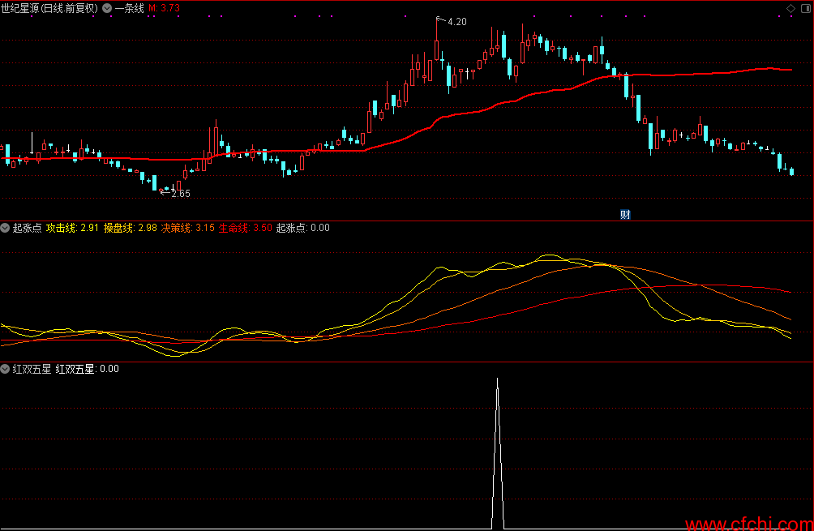Screen dimensions: 814x531
Task: Select the 世纪星源(日线.前复权) chart title
Action: (x=49, y=8)
